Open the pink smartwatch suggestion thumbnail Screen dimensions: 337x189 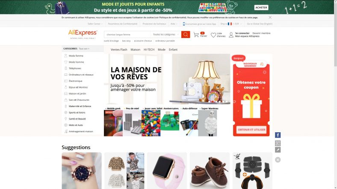(x=167, y=171)
